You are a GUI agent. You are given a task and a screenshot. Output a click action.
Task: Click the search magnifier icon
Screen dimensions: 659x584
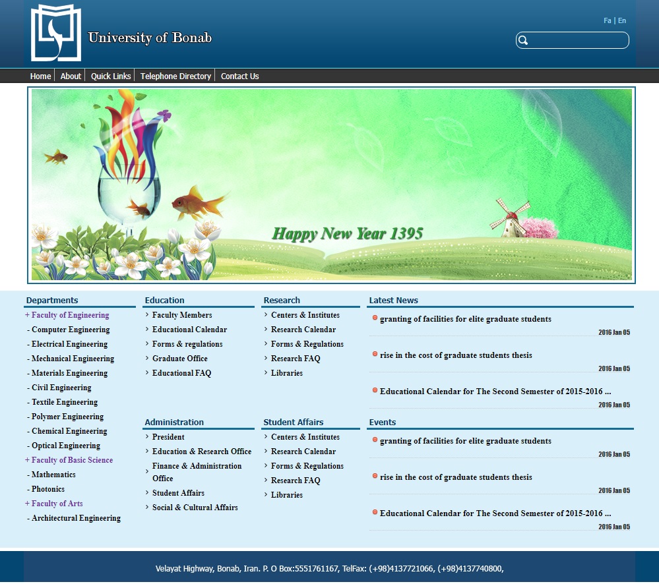[523, 40]
